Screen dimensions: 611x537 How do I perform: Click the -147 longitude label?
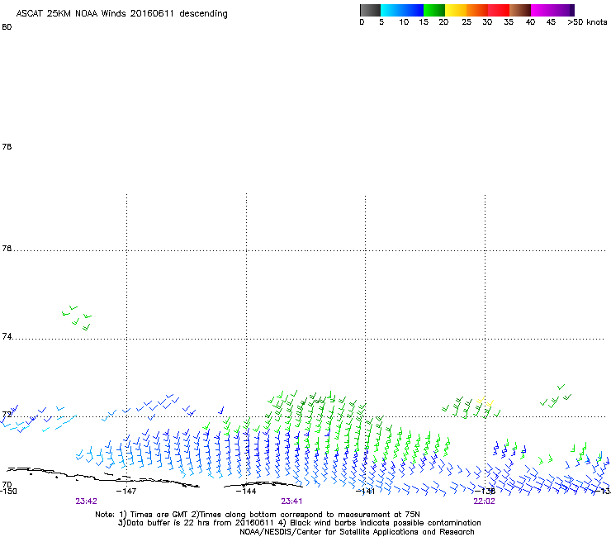(126, 492)
